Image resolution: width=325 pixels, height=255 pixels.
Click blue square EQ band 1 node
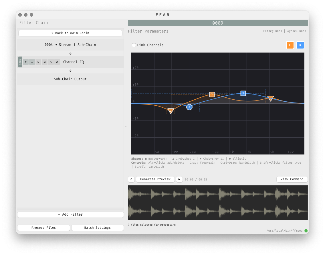pyautogui.click(x=243, y=93)
